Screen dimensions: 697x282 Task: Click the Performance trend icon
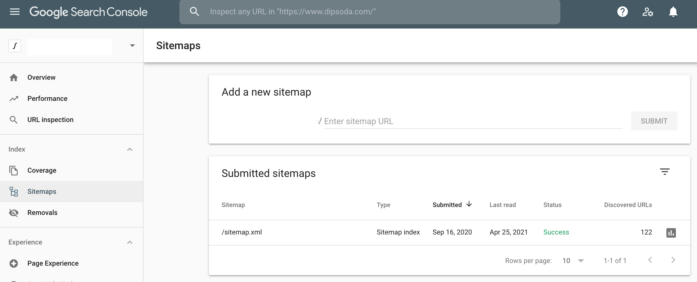(x=13, y=98)
